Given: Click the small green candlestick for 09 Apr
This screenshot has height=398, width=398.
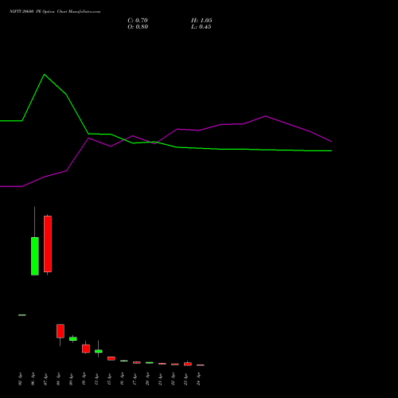Looking at the screenshot, I should coord(73,339).
